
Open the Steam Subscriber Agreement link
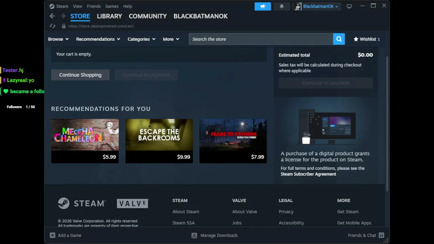click(308, 174)
